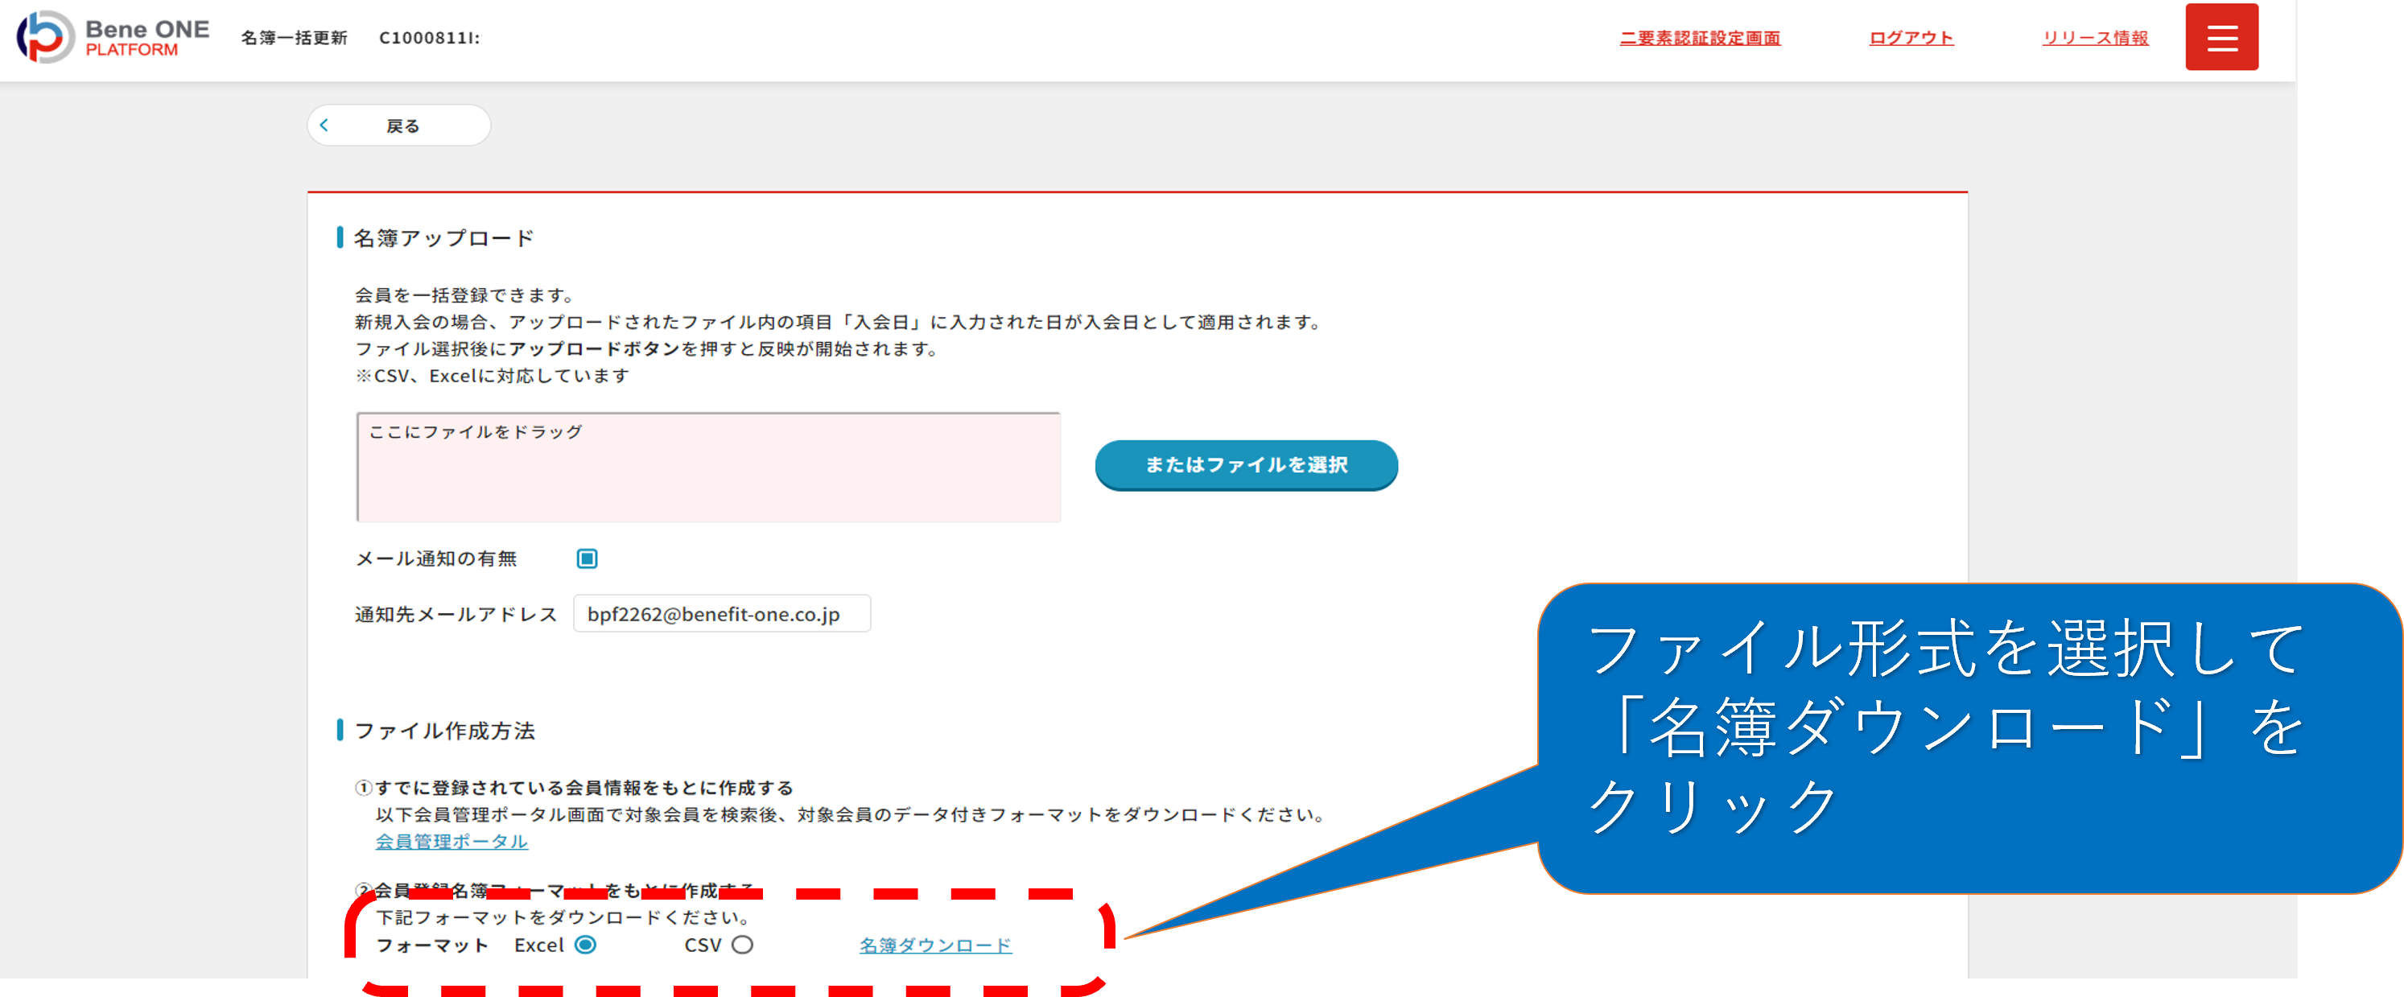Click the 名簿アップロード section heading

[x=443, y=239]
